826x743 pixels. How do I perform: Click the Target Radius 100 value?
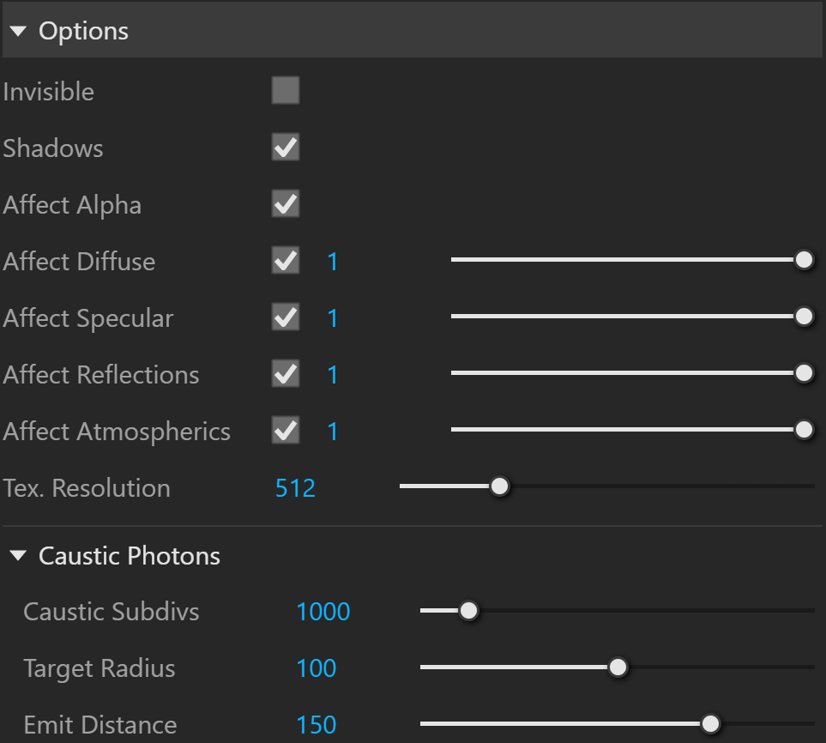pos(316,668)
